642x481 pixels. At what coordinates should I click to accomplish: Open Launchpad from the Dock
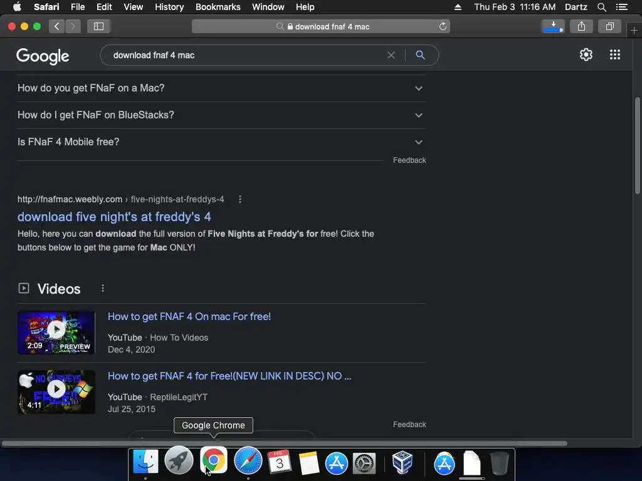click(179, 461)
